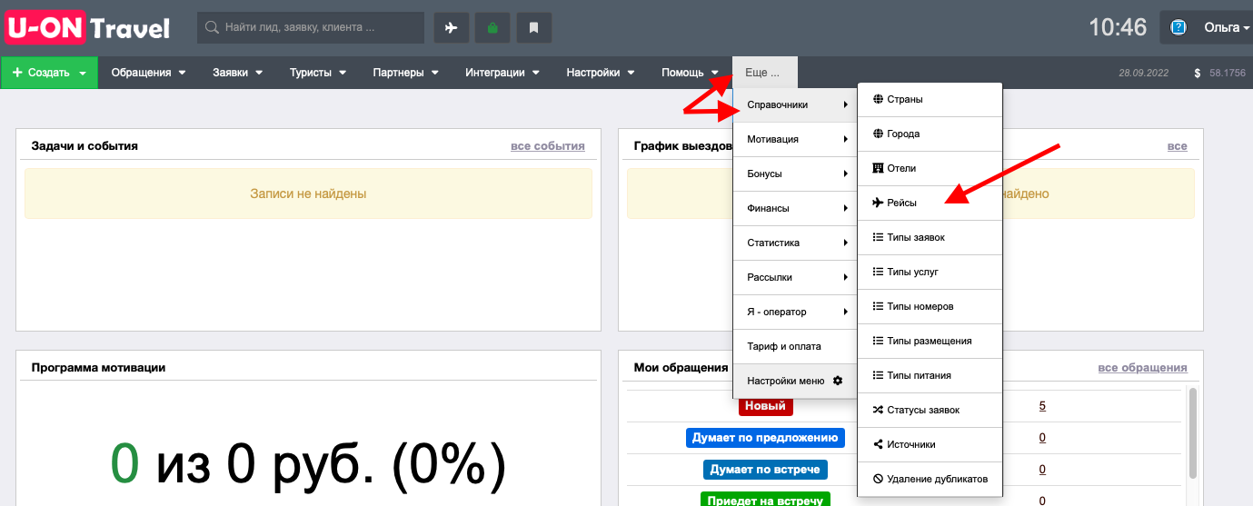1253x506 pixels.
Task: Click the 58.1756 exchange rate
Action: (x=1228, y=73)
